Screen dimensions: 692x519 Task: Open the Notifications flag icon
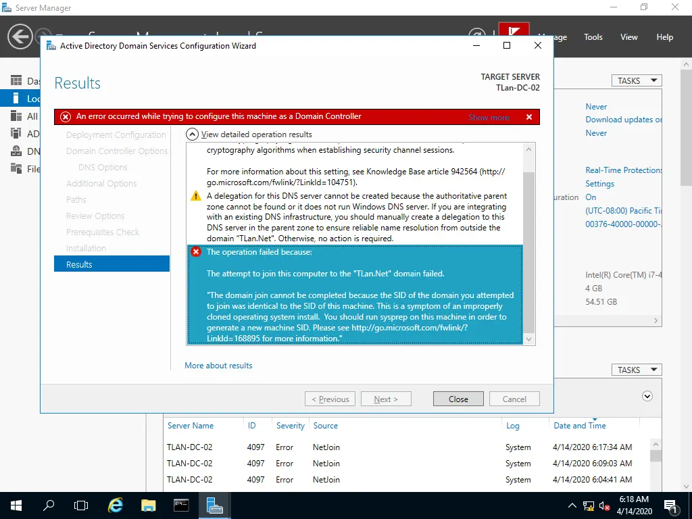click(514, 29)
